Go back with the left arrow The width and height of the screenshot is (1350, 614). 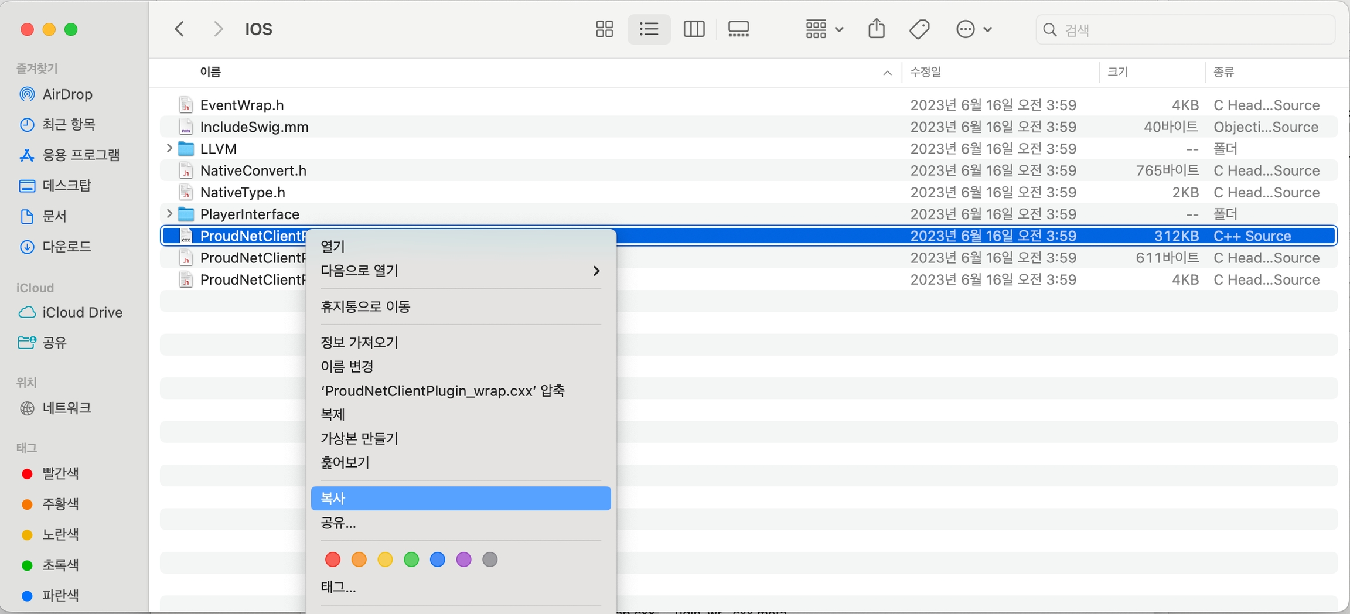(x=180, y=29)
